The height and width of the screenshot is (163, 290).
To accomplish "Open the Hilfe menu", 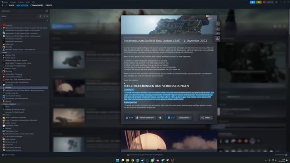I will click(33, 2).
